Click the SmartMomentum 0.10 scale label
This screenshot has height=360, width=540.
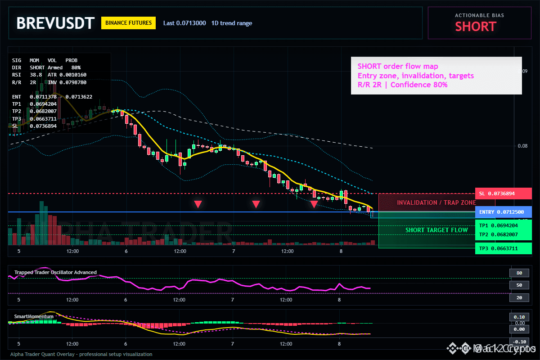pyautogui.click(x=519, y=317)
